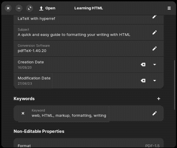The width and height of the screenshot is (177, 148).
Task: Click the keyword list text field
Action: [x=69, y=115]
